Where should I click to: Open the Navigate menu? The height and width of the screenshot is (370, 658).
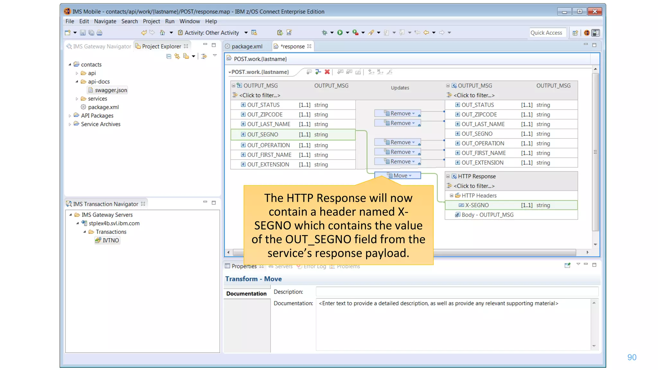[105, 21]
